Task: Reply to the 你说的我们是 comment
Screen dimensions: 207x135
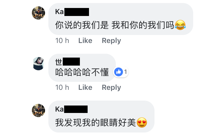Action: (x=111, y=41)
